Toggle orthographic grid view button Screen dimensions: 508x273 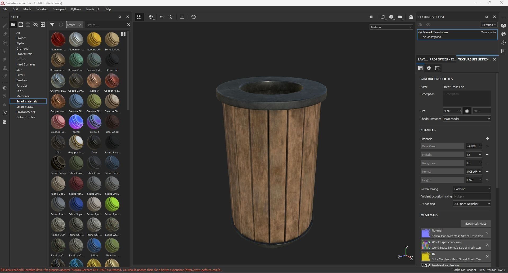[151, 17]
